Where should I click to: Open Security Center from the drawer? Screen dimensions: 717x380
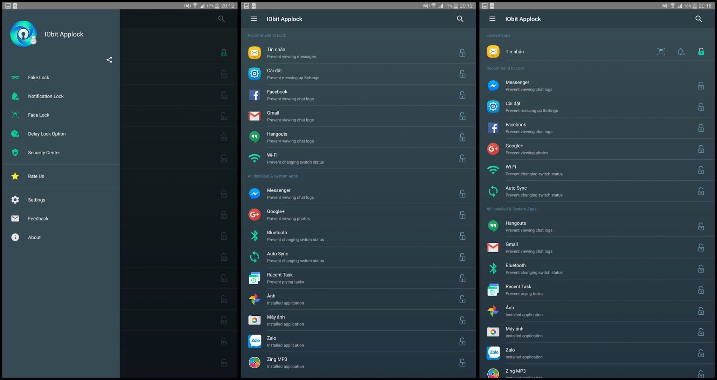(61, 153)
